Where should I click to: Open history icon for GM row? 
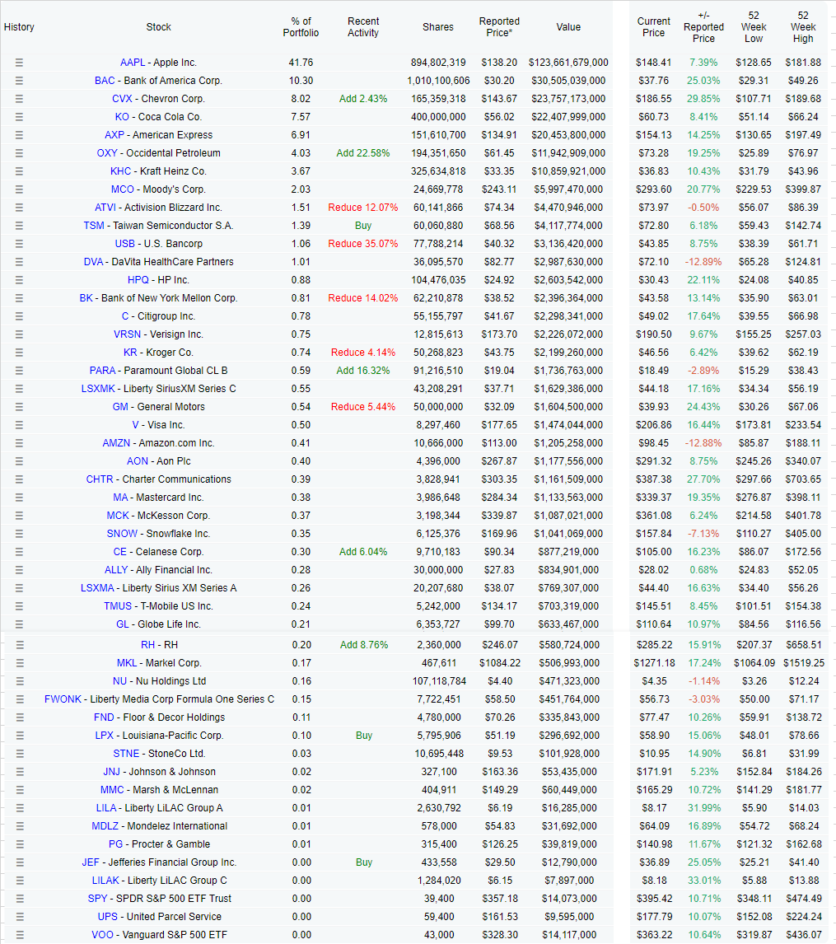pyautogui.click(x=19, y=407)
